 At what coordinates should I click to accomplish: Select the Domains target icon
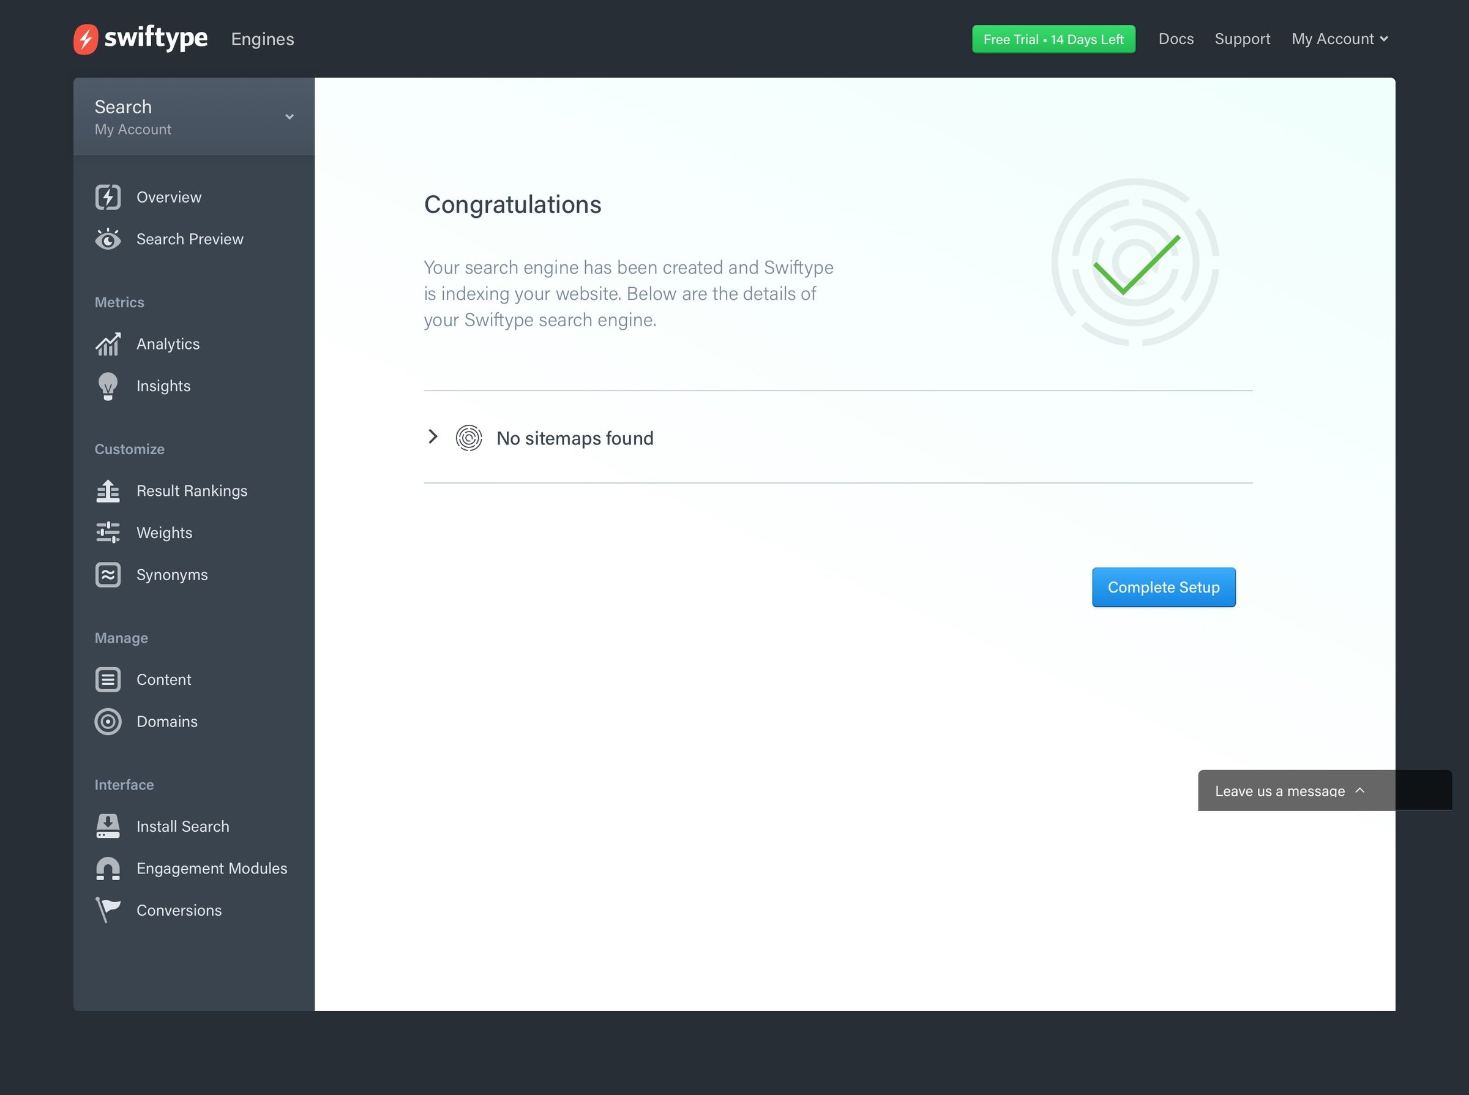(x=108, y=721)
